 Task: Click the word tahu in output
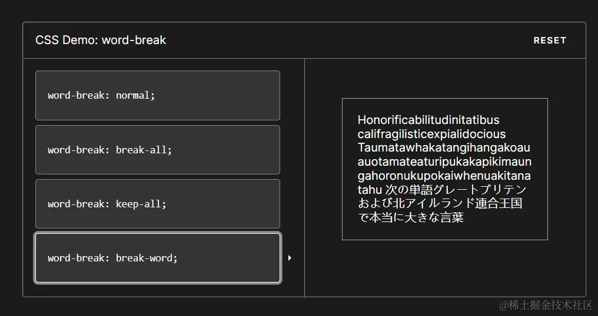(369, 190)
